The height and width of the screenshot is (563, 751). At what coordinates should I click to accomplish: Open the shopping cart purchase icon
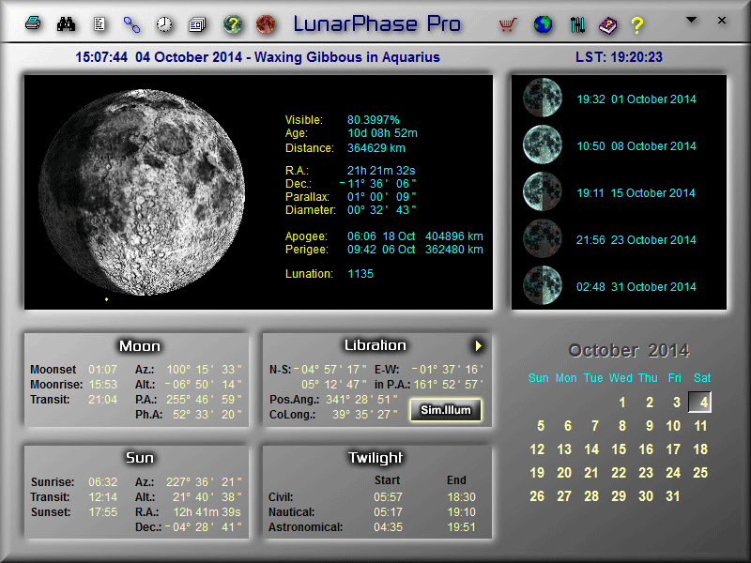(x=508, y=24)
